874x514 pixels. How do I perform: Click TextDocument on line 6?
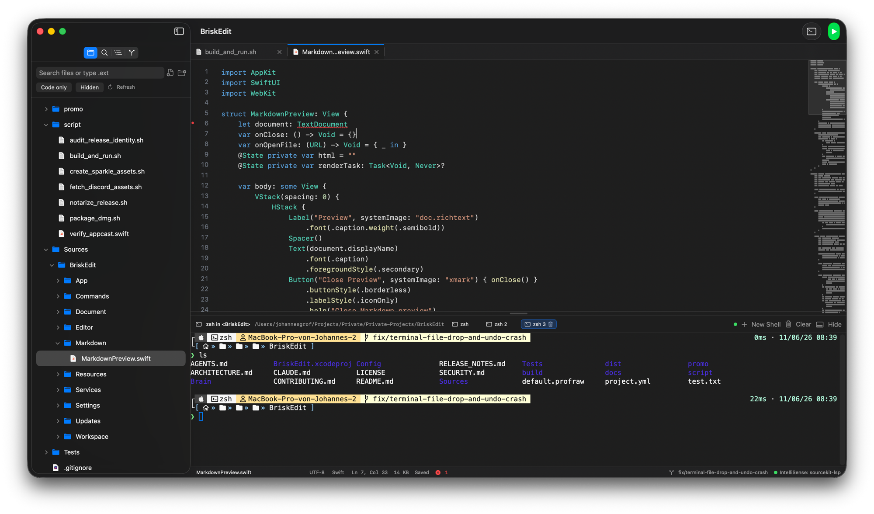(323, 125)
